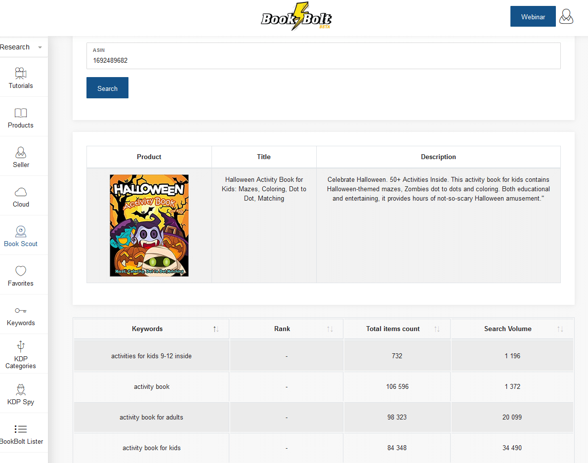Click the Rank column header text

coord(282,329)
